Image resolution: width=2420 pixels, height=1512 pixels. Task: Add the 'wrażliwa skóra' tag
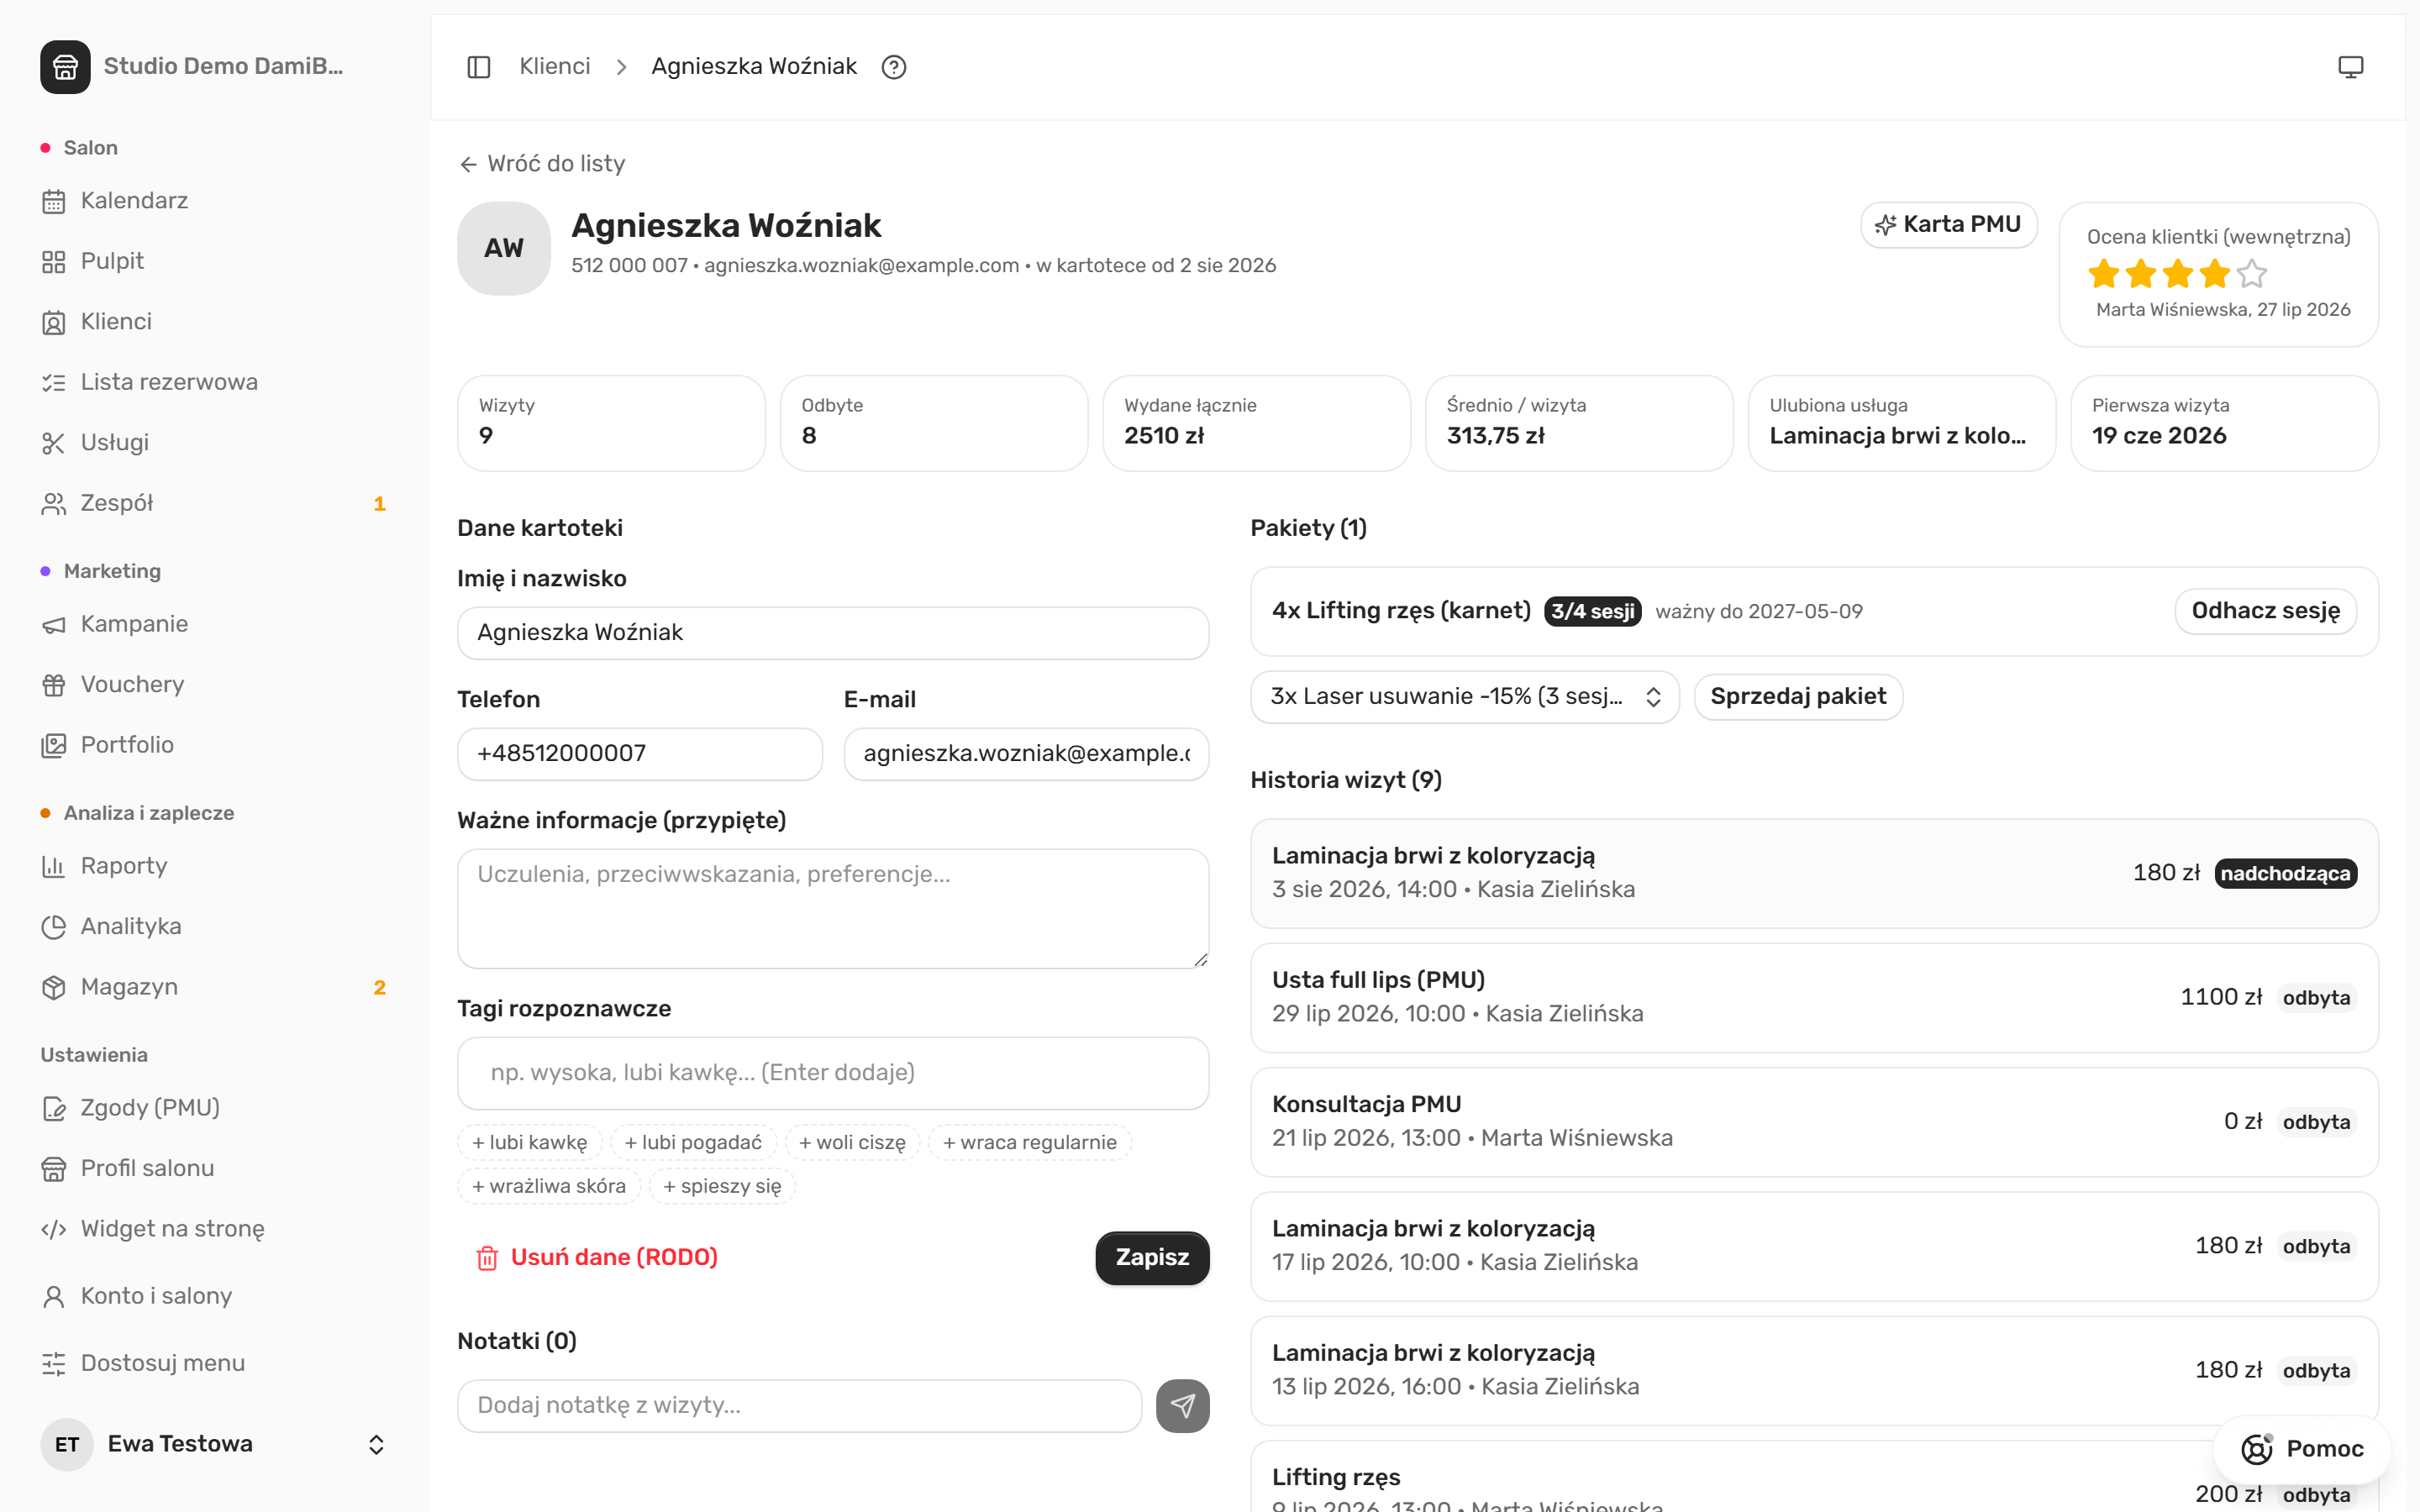pos(549,1186)
